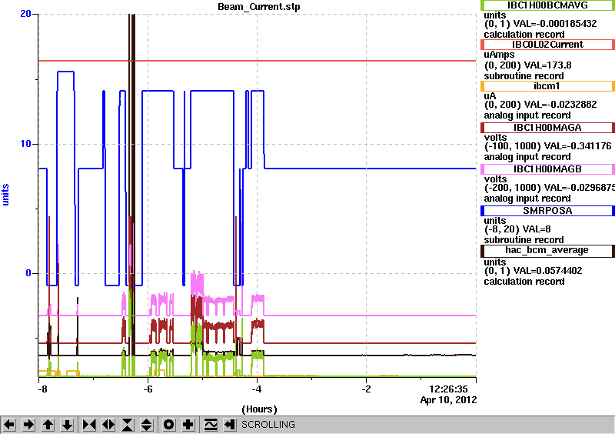Select the ibcm1 curve legend label
This screenshot has width=615, height=434.
tap(547, 86)
